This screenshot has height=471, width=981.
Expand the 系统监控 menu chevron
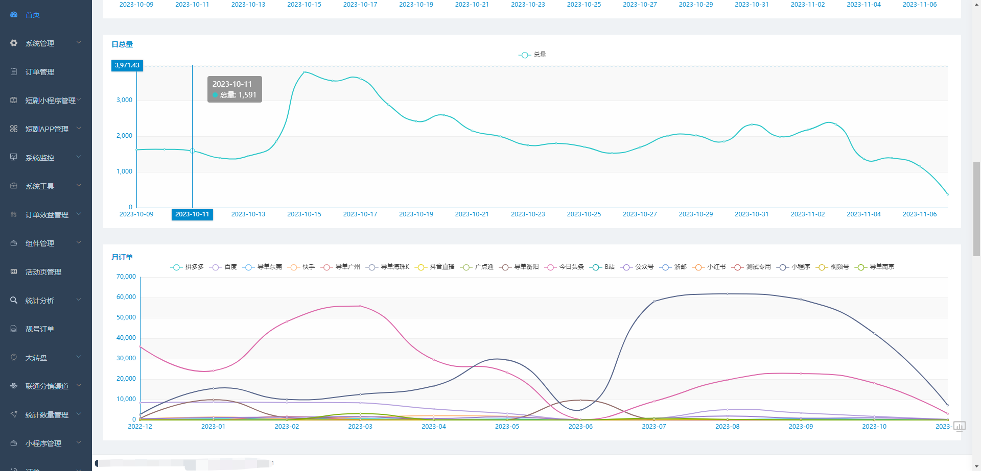(x=79, y=157)
